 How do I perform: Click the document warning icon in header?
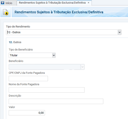pyautogui.click(x=6, y=12)
